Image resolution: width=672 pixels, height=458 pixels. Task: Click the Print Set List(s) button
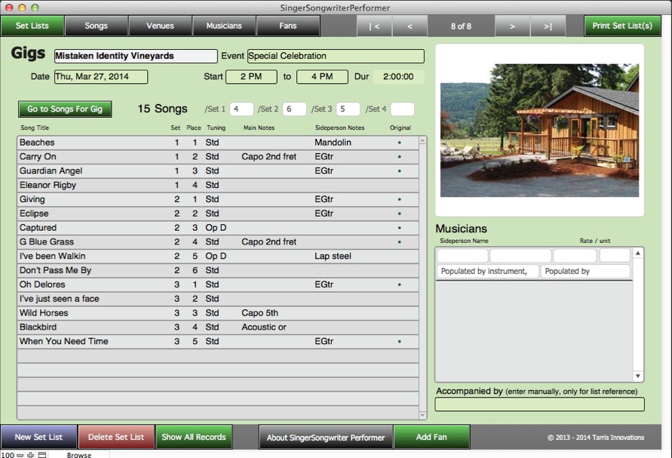coord(622,26)
